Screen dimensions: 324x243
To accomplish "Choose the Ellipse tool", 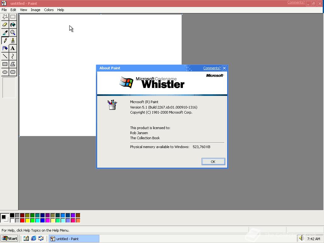I will coord(5,72).
